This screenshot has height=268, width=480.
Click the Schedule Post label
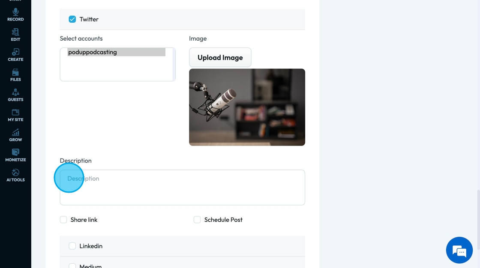point(223,220)
